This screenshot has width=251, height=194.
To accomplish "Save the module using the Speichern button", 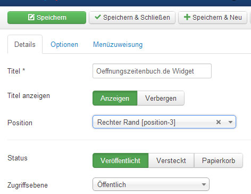I will point(47,18).
